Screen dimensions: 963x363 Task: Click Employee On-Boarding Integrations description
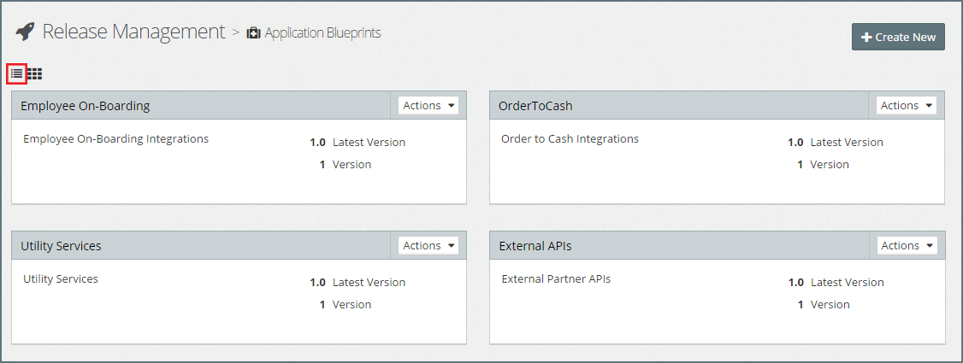[115, 138]
